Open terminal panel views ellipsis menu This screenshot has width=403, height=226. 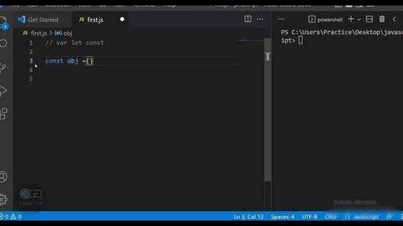point(281,19)
